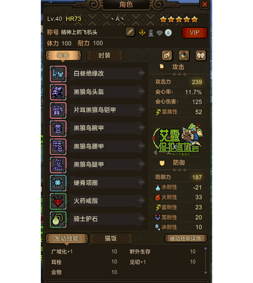
Task: Edit title with the pencil icon
Action: (130, 32)
